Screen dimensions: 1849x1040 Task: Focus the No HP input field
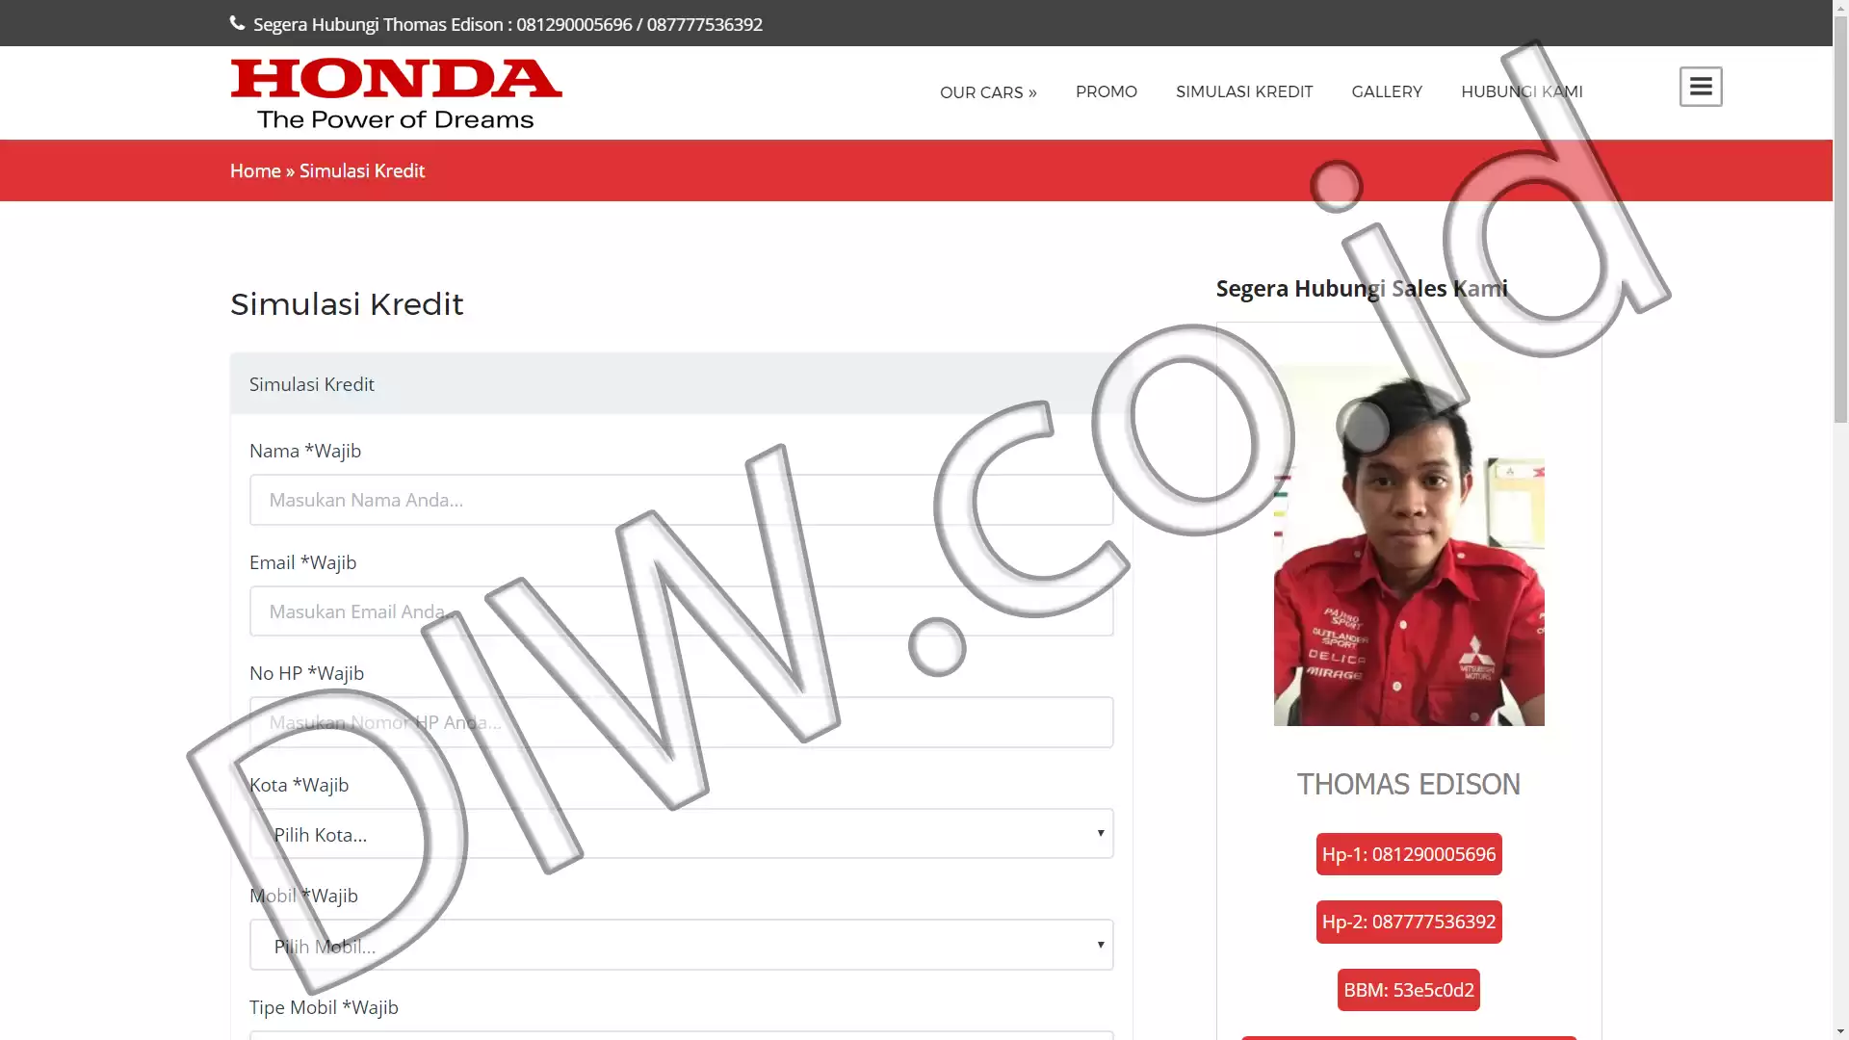(x=682, y=722)
